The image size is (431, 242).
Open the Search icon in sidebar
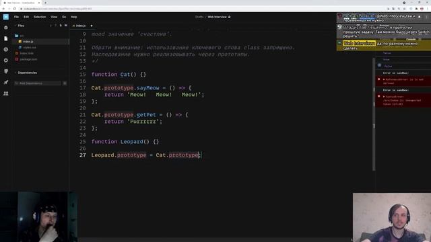[6, 49]
